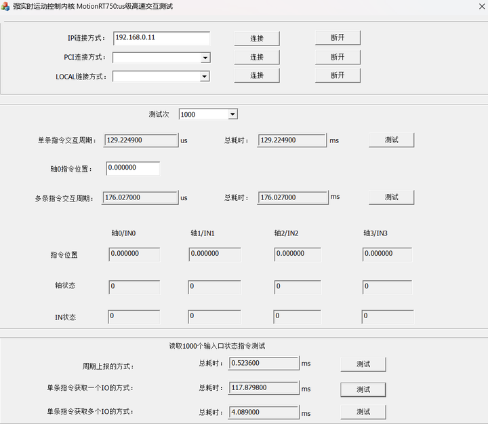
Task: Click the 轴1/IN1 column header text
Action: pos(203,233)
